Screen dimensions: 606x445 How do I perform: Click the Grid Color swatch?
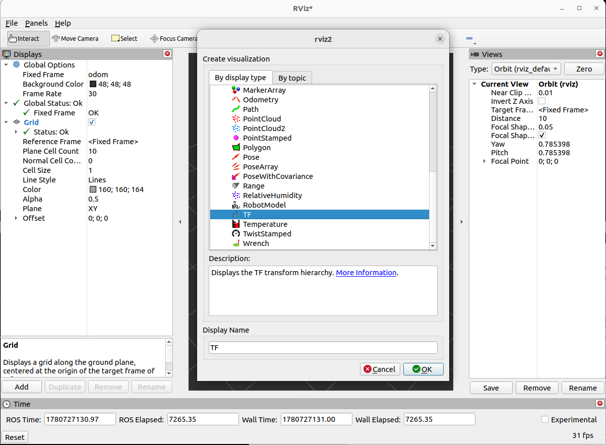click(x=93, y=189)
